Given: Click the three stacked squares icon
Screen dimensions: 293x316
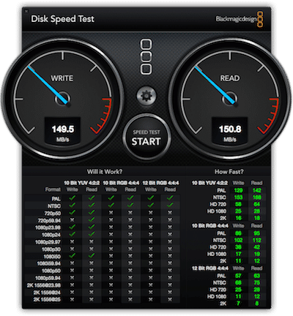Looking at the screenshot, I should point(146,56).
